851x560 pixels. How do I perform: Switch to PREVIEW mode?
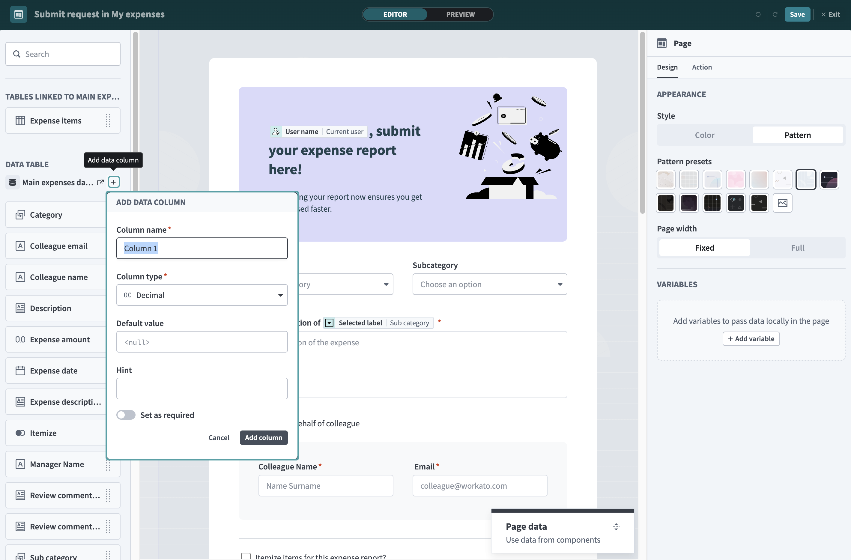[460, 14]
